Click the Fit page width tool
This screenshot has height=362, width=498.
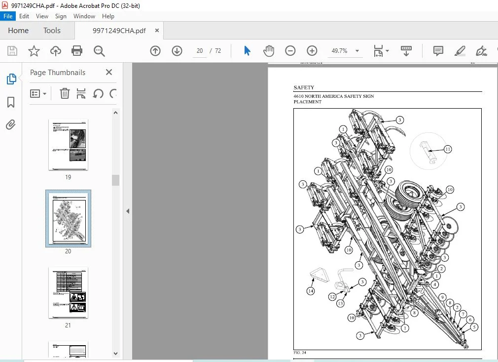(378, 51)
